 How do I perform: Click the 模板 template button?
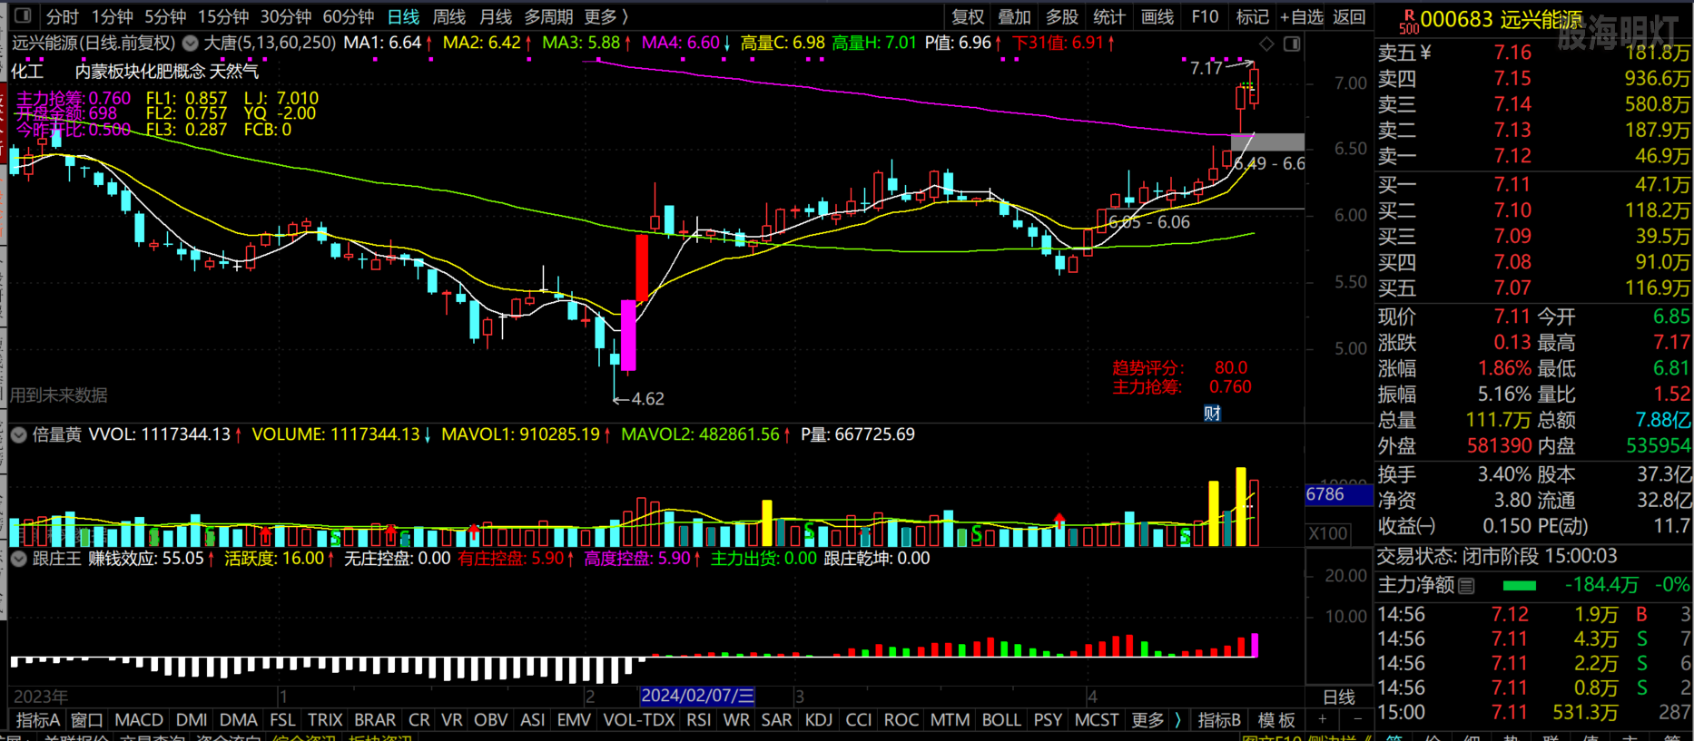1276,720
